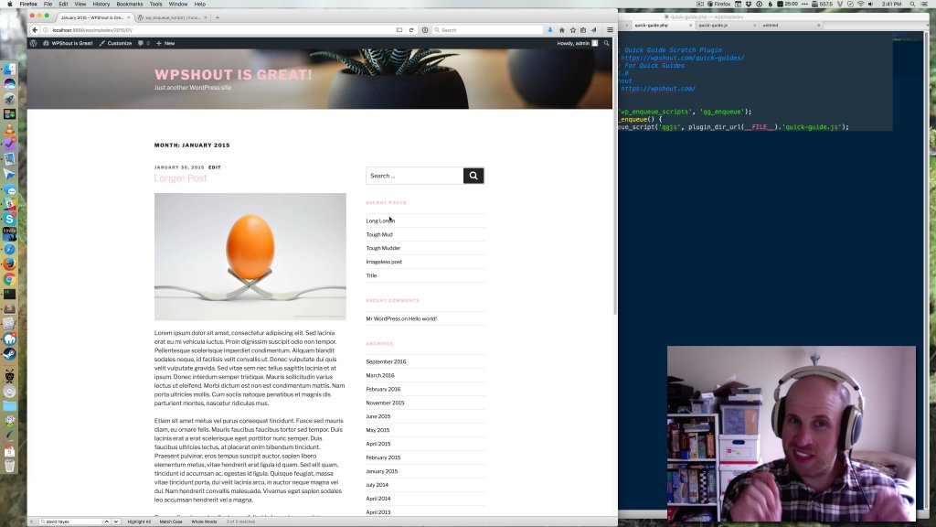Open the Firefox File menu
936x527 pixels.
click(48, 5)
